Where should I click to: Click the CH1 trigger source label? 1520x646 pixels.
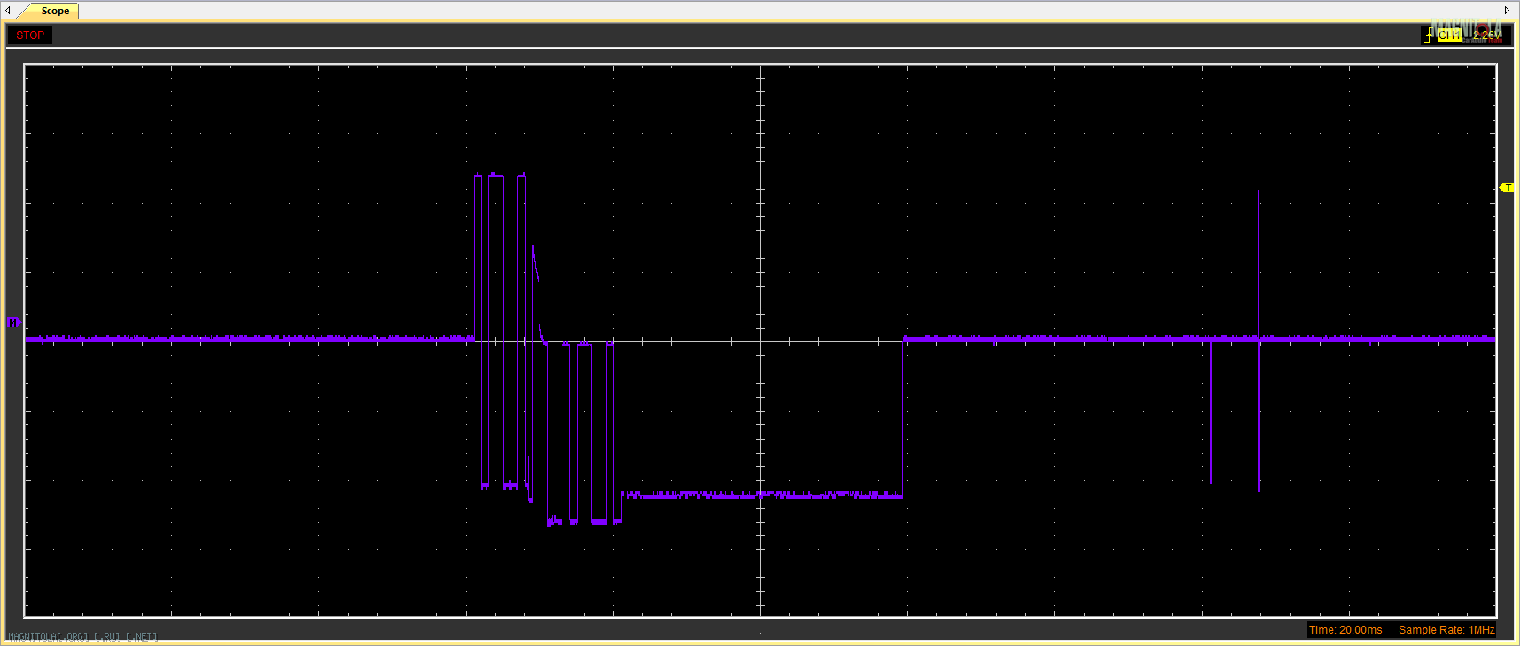(1448, 35)
